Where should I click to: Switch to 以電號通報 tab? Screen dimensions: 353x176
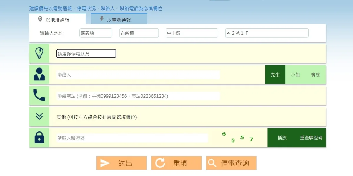click(x=119, y=19)
